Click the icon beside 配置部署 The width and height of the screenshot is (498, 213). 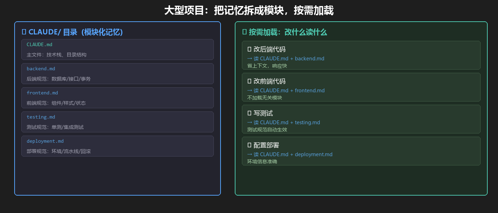pyautogui.click(x=249, y=145)
